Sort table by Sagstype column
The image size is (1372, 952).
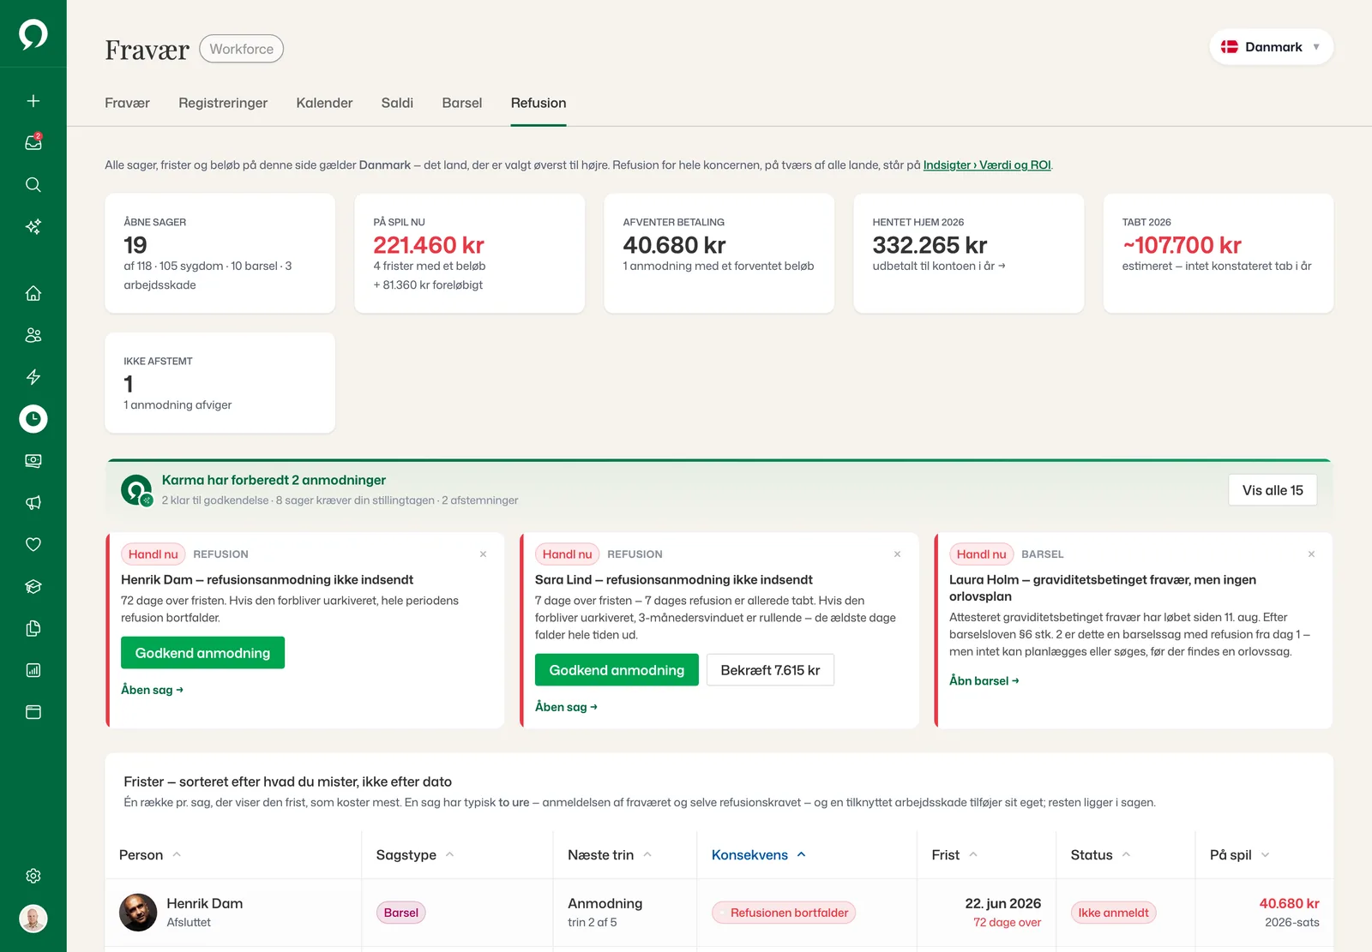pyautogui.click(x=415, y=855)
